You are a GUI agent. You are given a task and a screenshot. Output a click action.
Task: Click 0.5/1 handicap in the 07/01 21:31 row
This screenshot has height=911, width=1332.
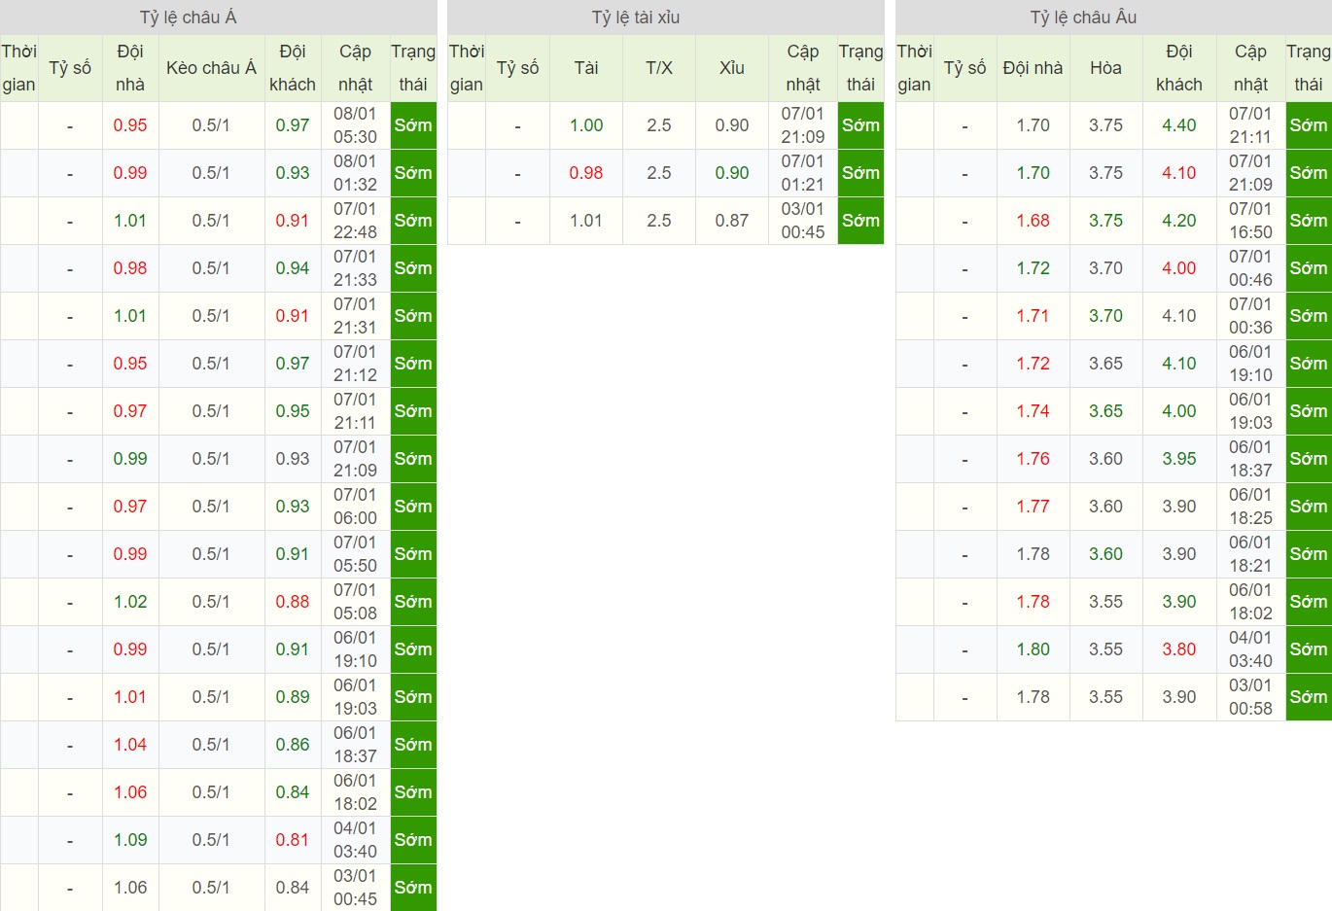pyautogui.click(x=211, y=316)
